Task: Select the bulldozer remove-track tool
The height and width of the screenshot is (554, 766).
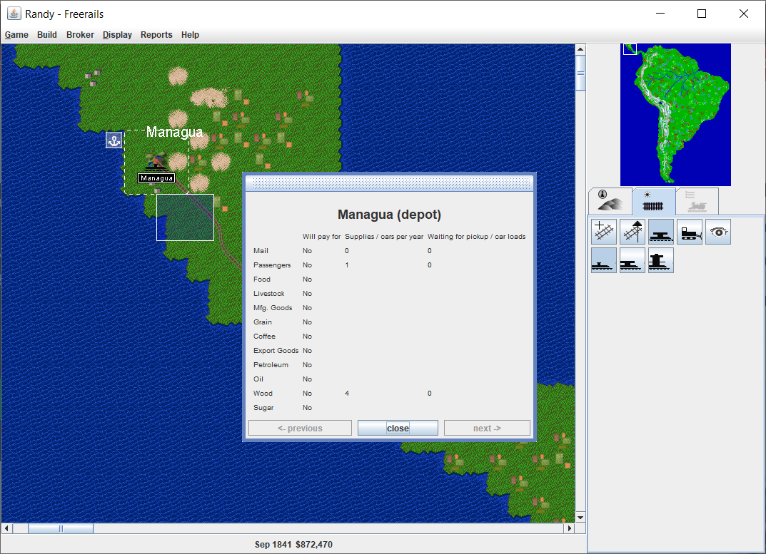Action: point(690,232)
